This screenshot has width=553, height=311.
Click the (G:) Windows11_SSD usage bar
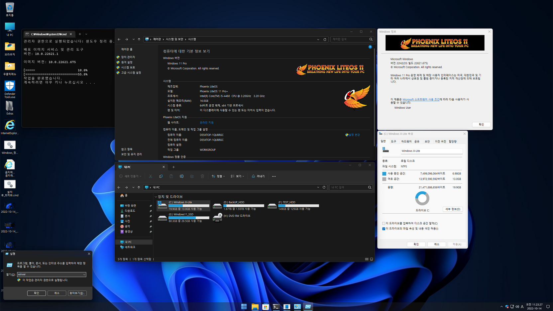[x=189, y=218]
